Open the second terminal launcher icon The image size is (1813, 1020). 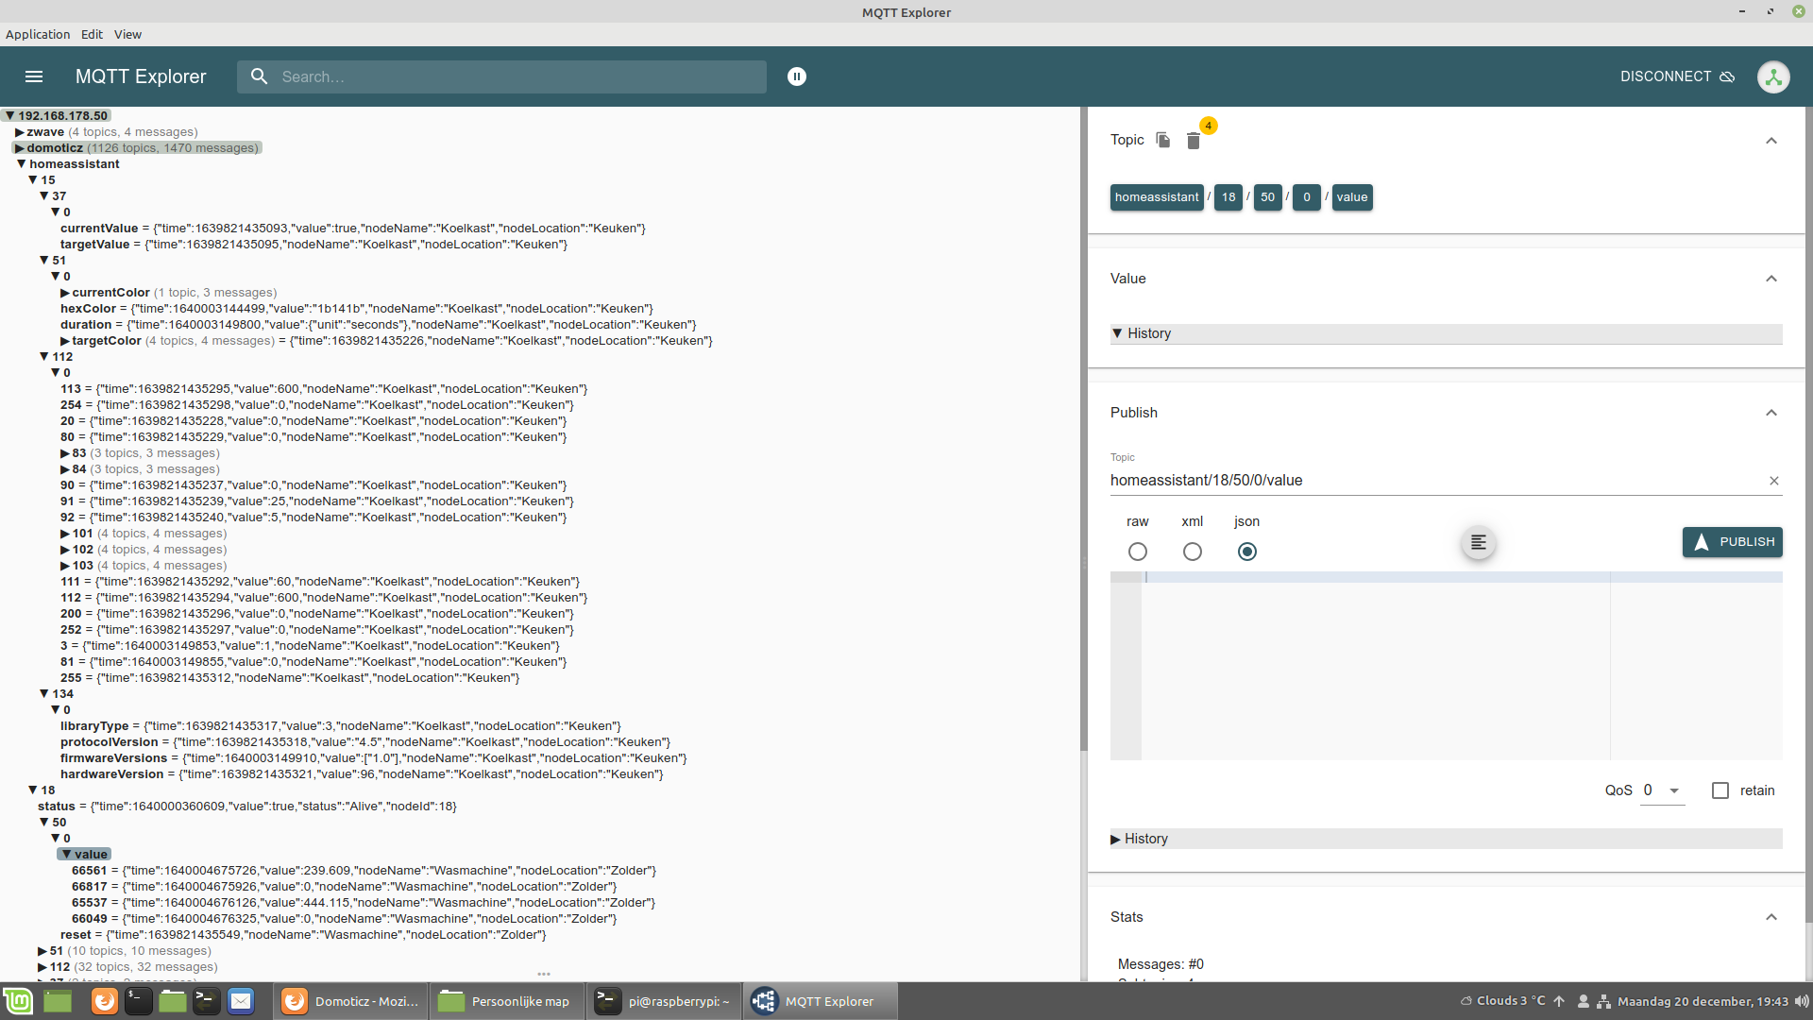[207, 1001]
